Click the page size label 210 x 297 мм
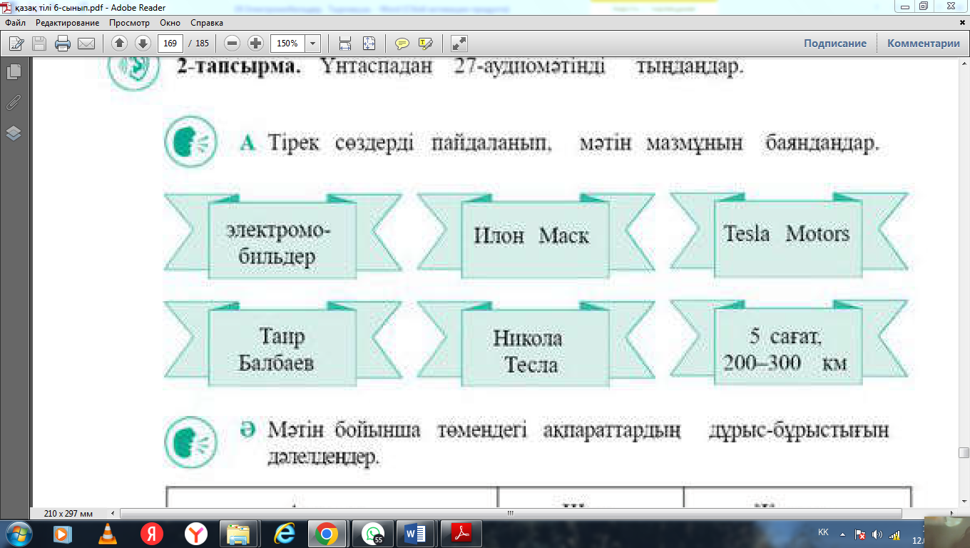970x548 pixels. click(68, 514)
